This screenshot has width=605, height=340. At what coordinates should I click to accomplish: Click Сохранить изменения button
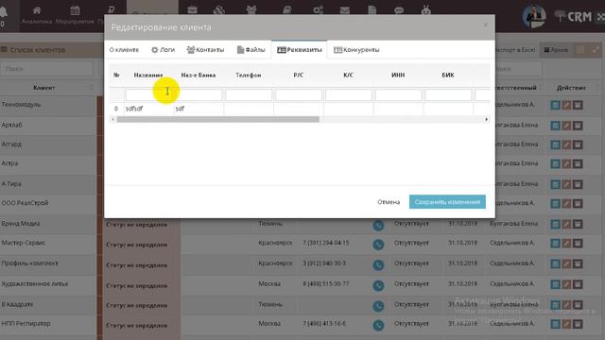pos(447,201)
